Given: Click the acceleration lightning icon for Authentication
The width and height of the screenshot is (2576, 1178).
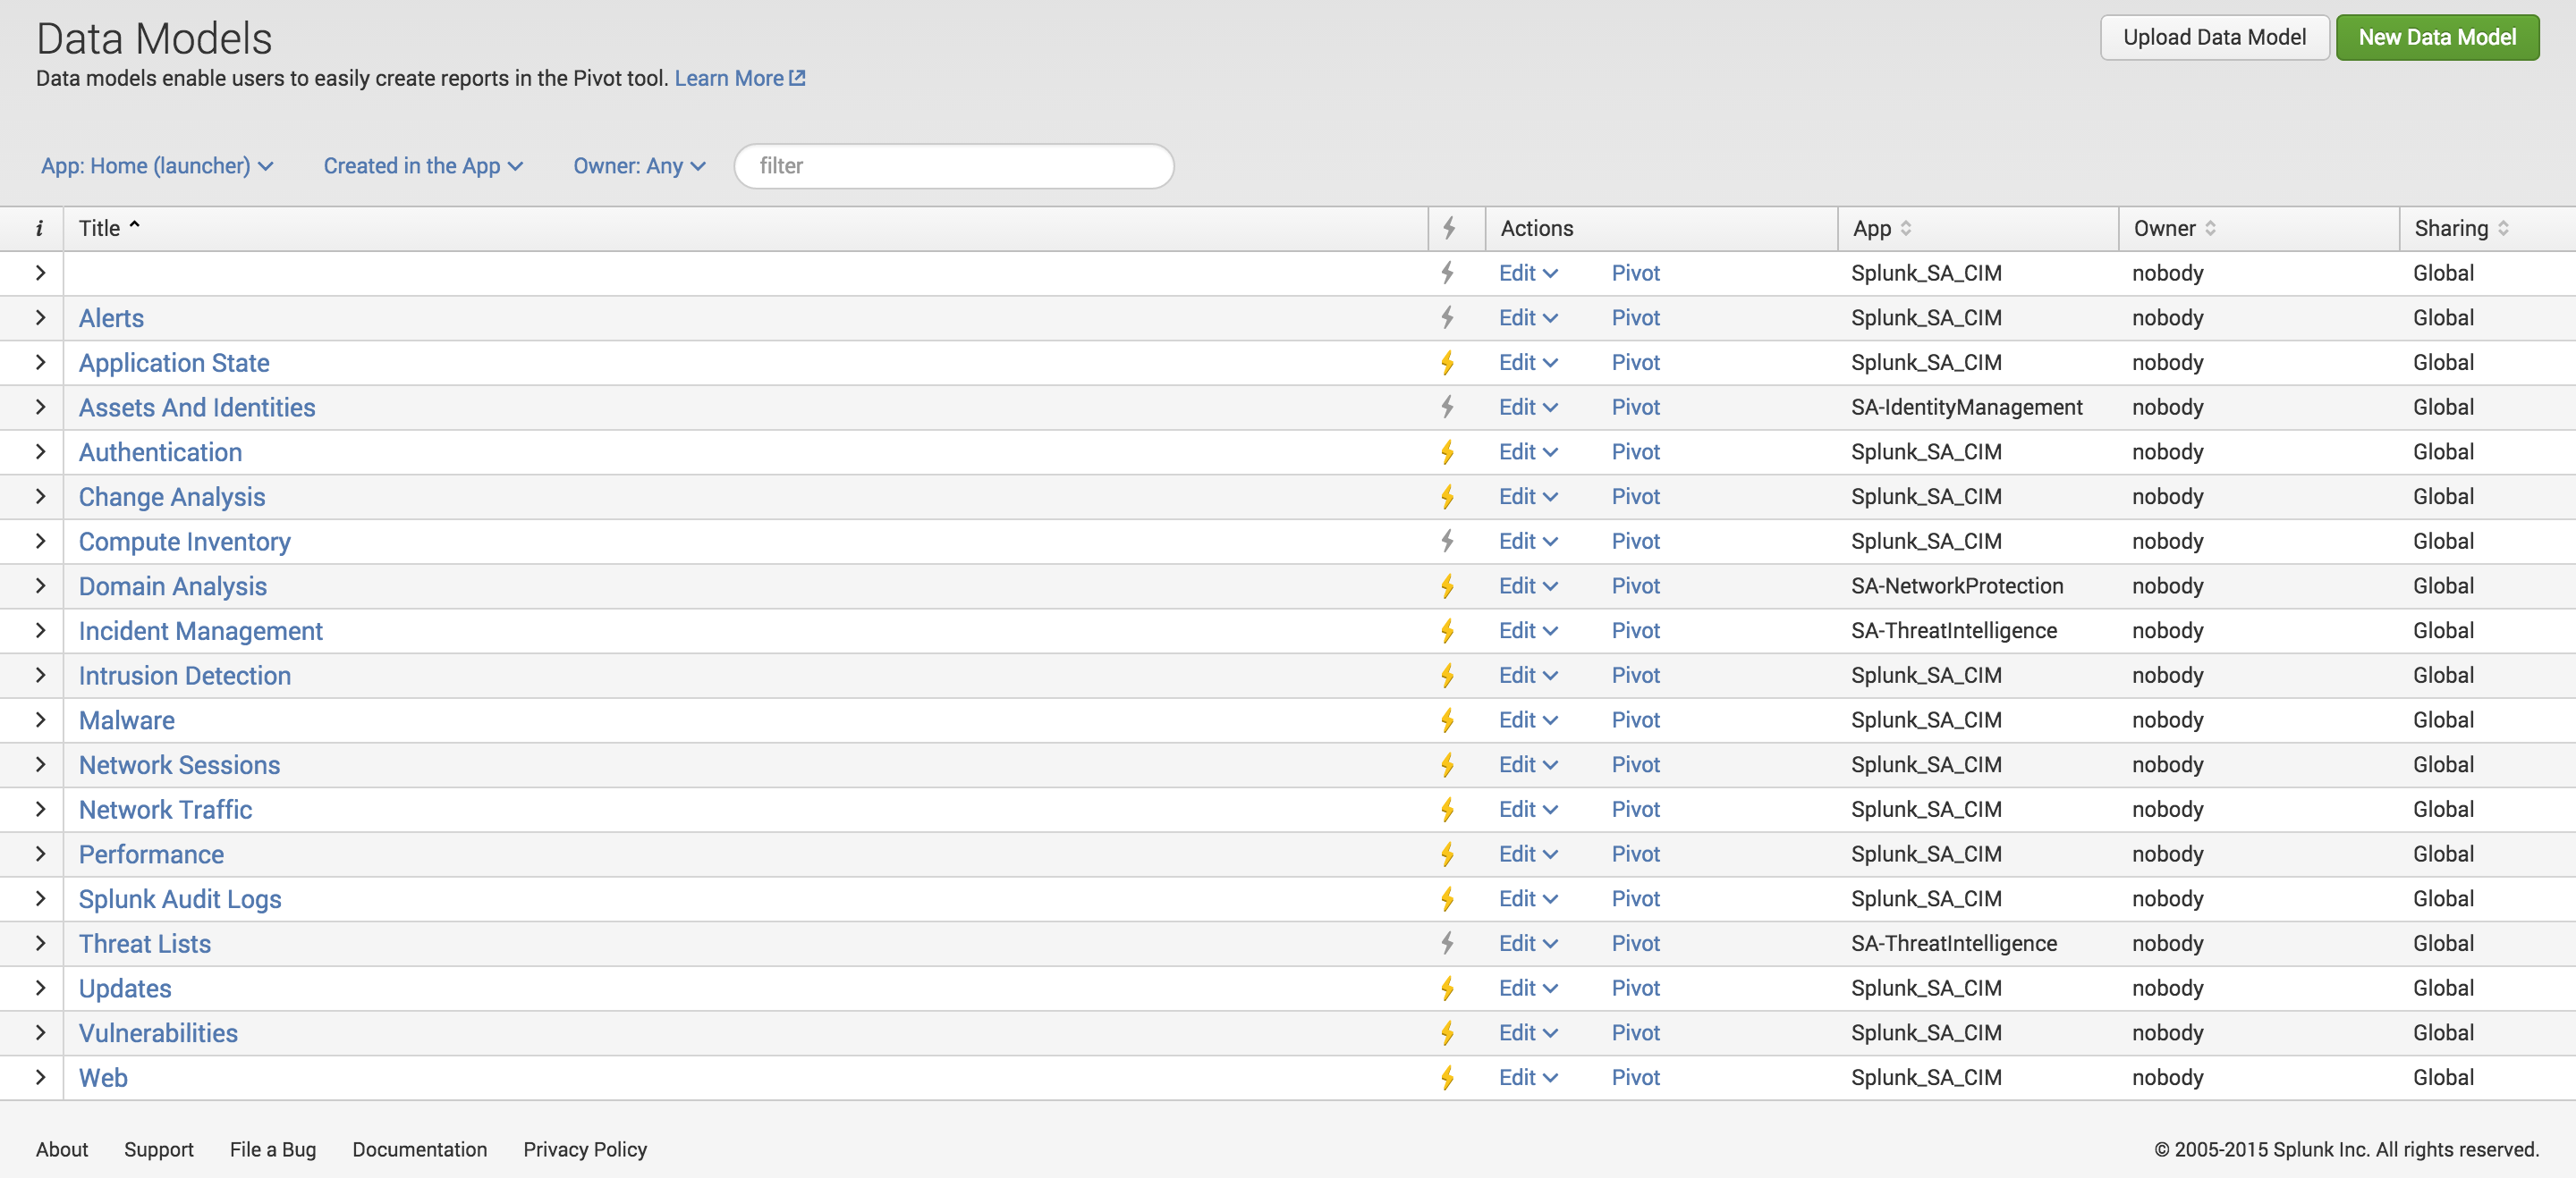Looking at the screenshot, I should click(x=1447, y=452).
